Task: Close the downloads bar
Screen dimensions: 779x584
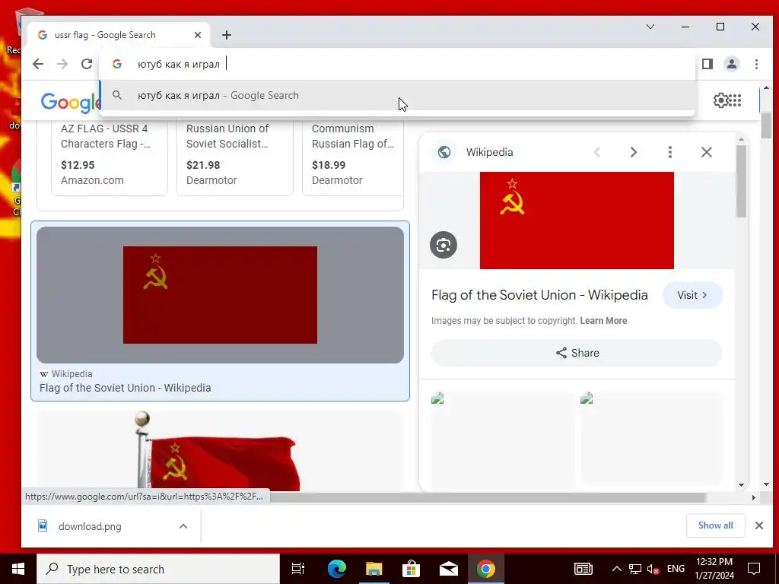Action: pos(758,525)
